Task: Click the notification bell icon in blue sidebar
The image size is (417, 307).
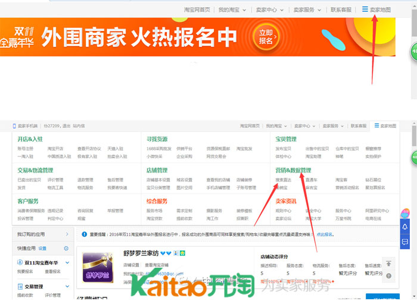Action: pos(404,227)
